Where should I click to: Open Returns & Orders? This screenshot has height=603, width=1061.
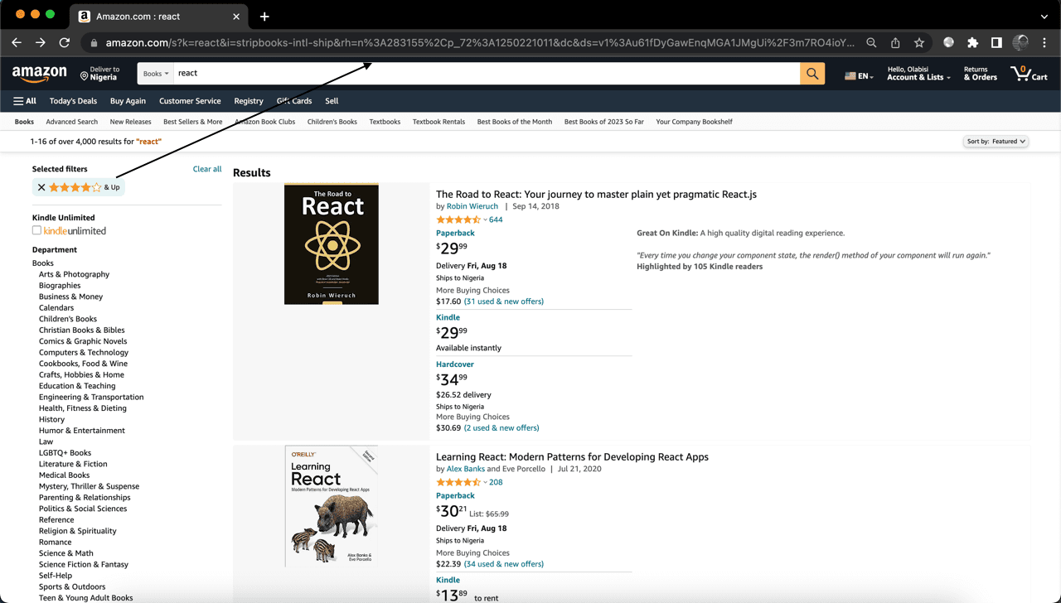981,74
